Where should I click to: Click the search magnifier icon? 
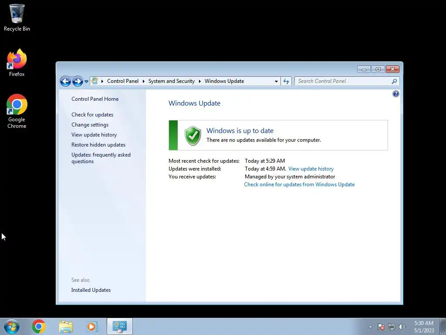394,81
